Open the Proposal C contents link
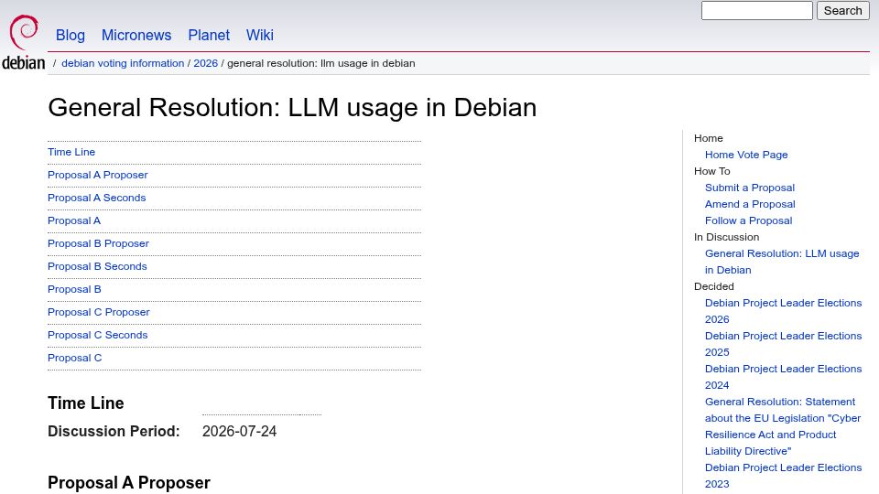The image size is (879, 494). point(74,358)
